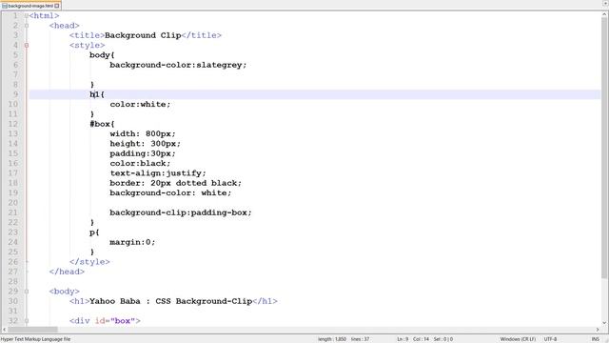Viewport: 609px width, 343px height.
Task: Click the 'length : 1,850' status entry
Action: [x=332, y=339]
